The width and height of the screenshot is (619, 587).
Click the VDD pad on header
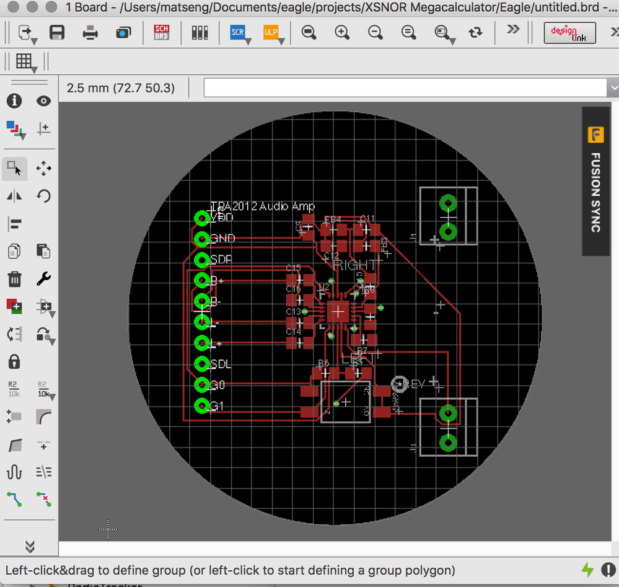pos(202,218)
